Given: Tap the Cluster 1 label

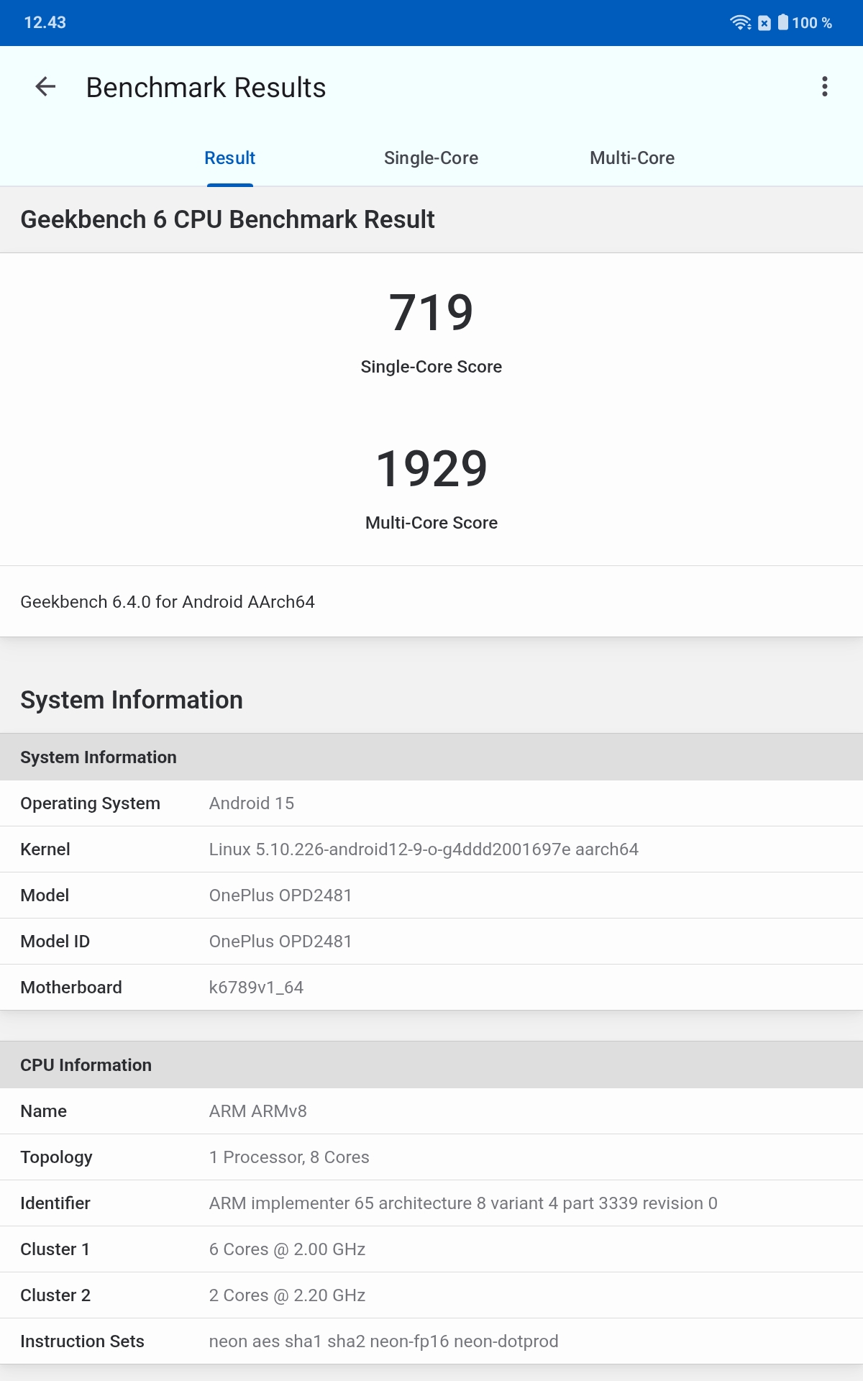Looking at the screenshot, I should click(55, 1249).
